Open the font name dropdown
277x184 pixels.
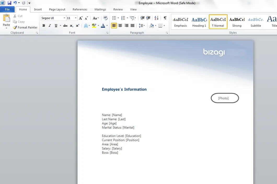coord(64,18)
